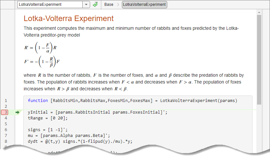
Task: Select the Base breadcrumb item
Action: click(x=109, y=5)
